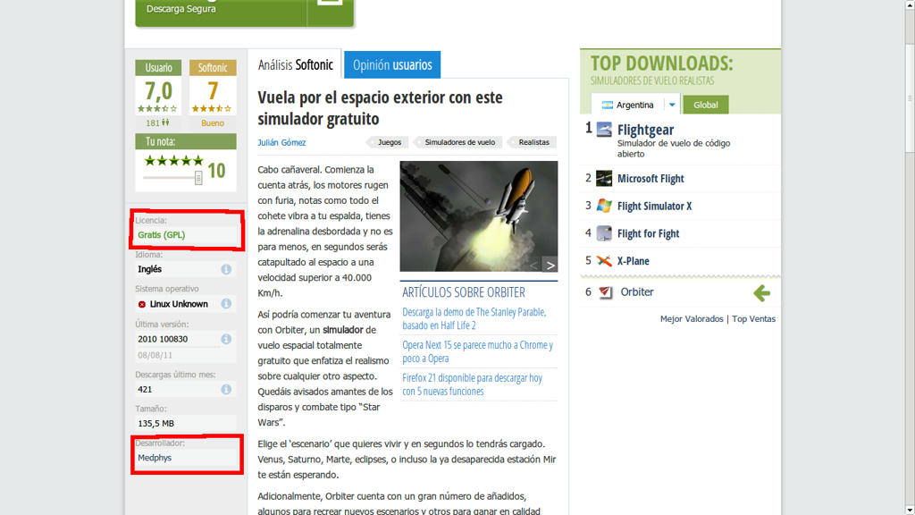Click the Mejor Valorados link
The width and height of the screenshot is (915, 515).
pos(692,319)
